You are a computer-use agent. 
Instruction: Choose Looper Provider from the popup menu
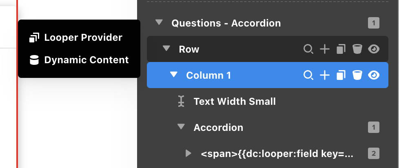coord(83,38)
